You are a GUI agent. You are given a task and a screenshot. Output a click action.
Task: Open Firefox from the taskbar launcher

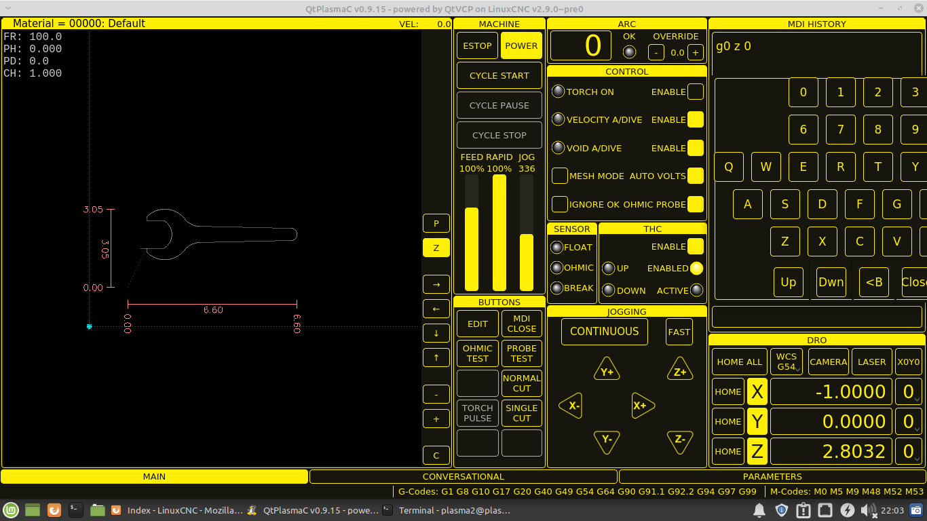[54, 510]
